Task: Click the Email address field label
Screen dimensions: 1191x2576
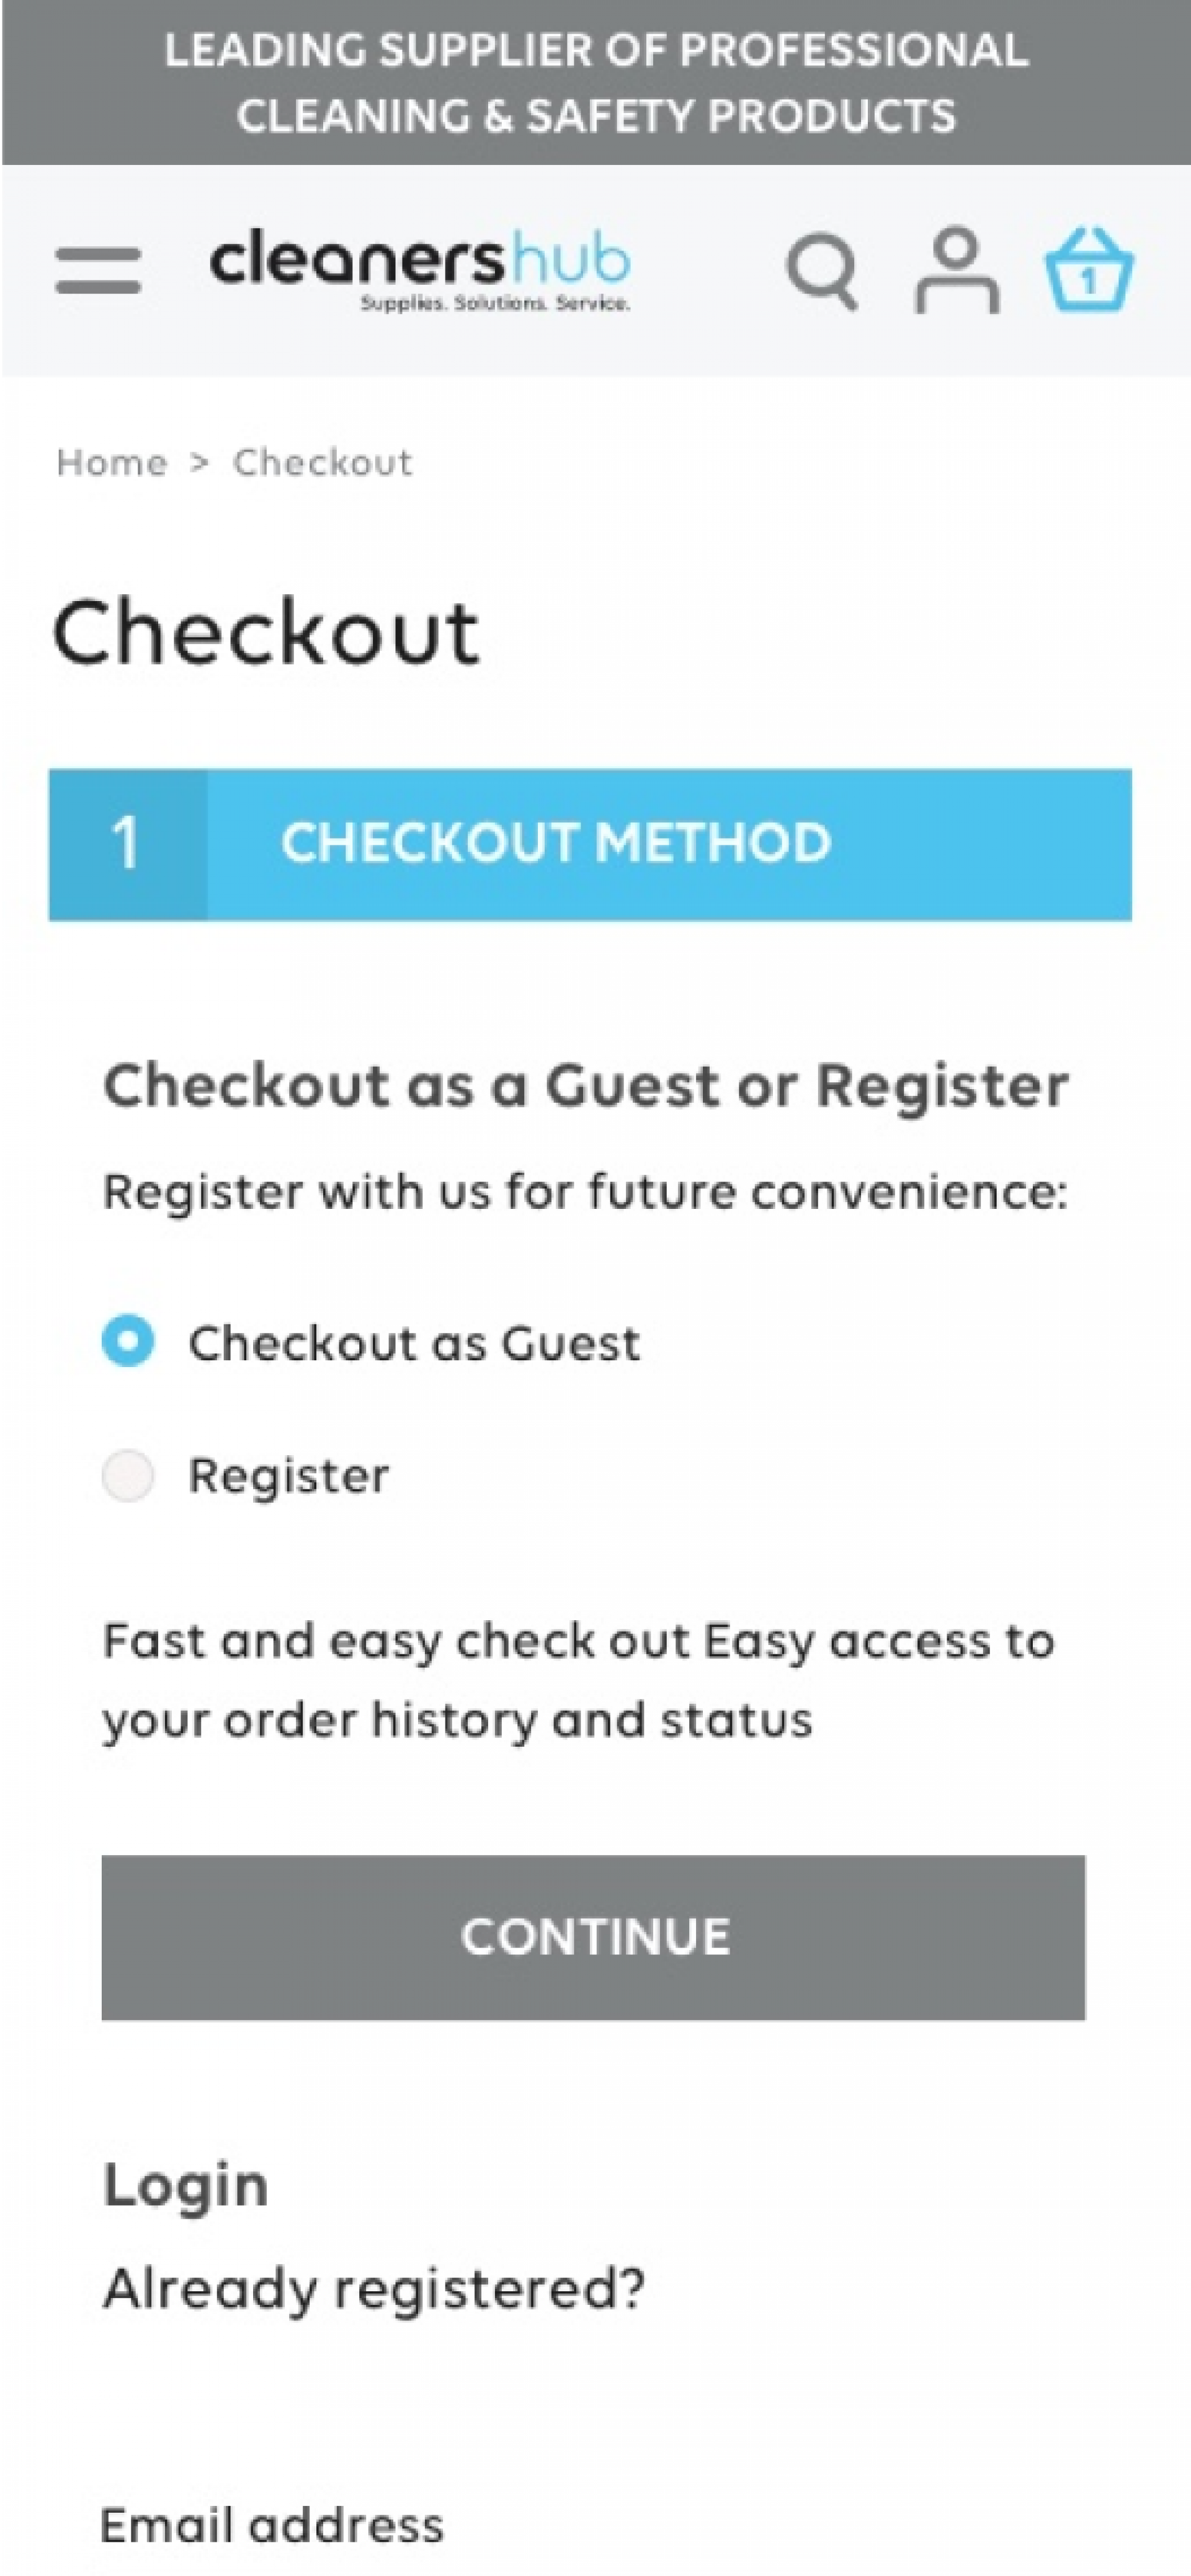Action: [x=272, y=2525]
